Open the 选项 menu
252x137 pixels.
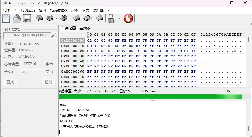[x=42, y=10]
